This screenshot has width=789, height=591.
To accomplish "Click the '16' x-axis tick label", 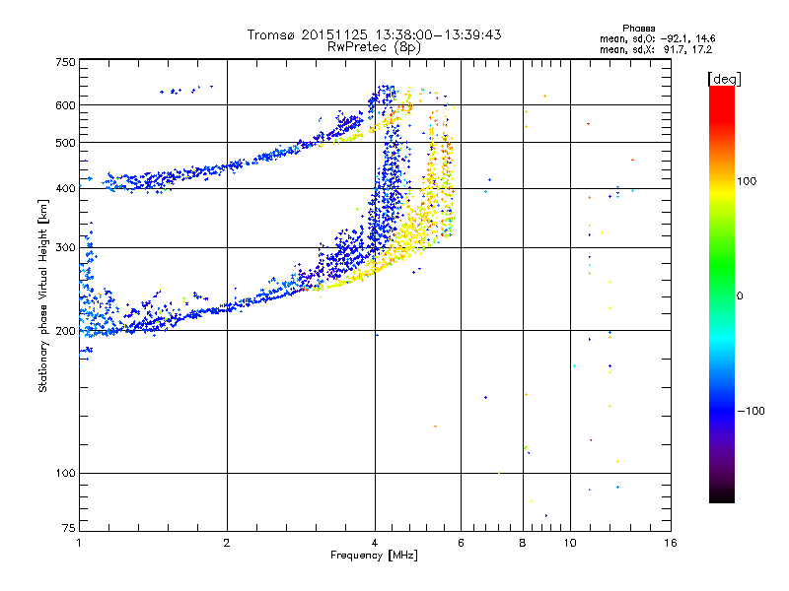I will click(x=671, y=543).
